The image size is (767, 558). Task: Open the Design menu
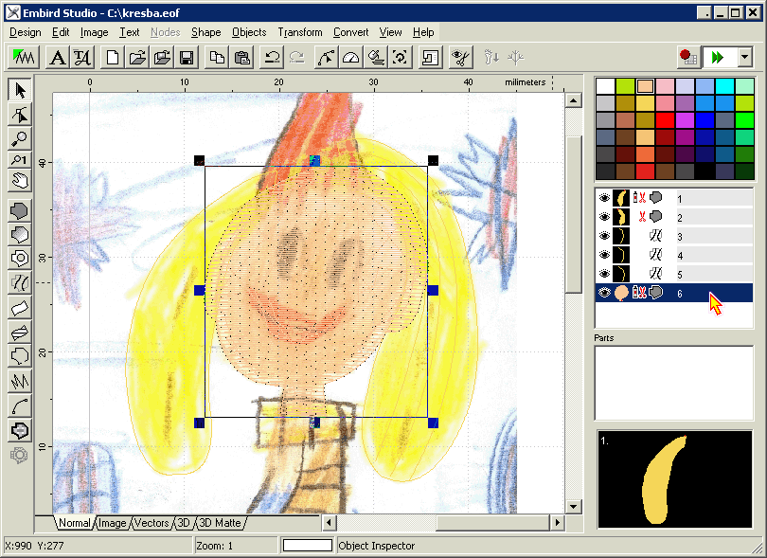[x=26, y=32]
